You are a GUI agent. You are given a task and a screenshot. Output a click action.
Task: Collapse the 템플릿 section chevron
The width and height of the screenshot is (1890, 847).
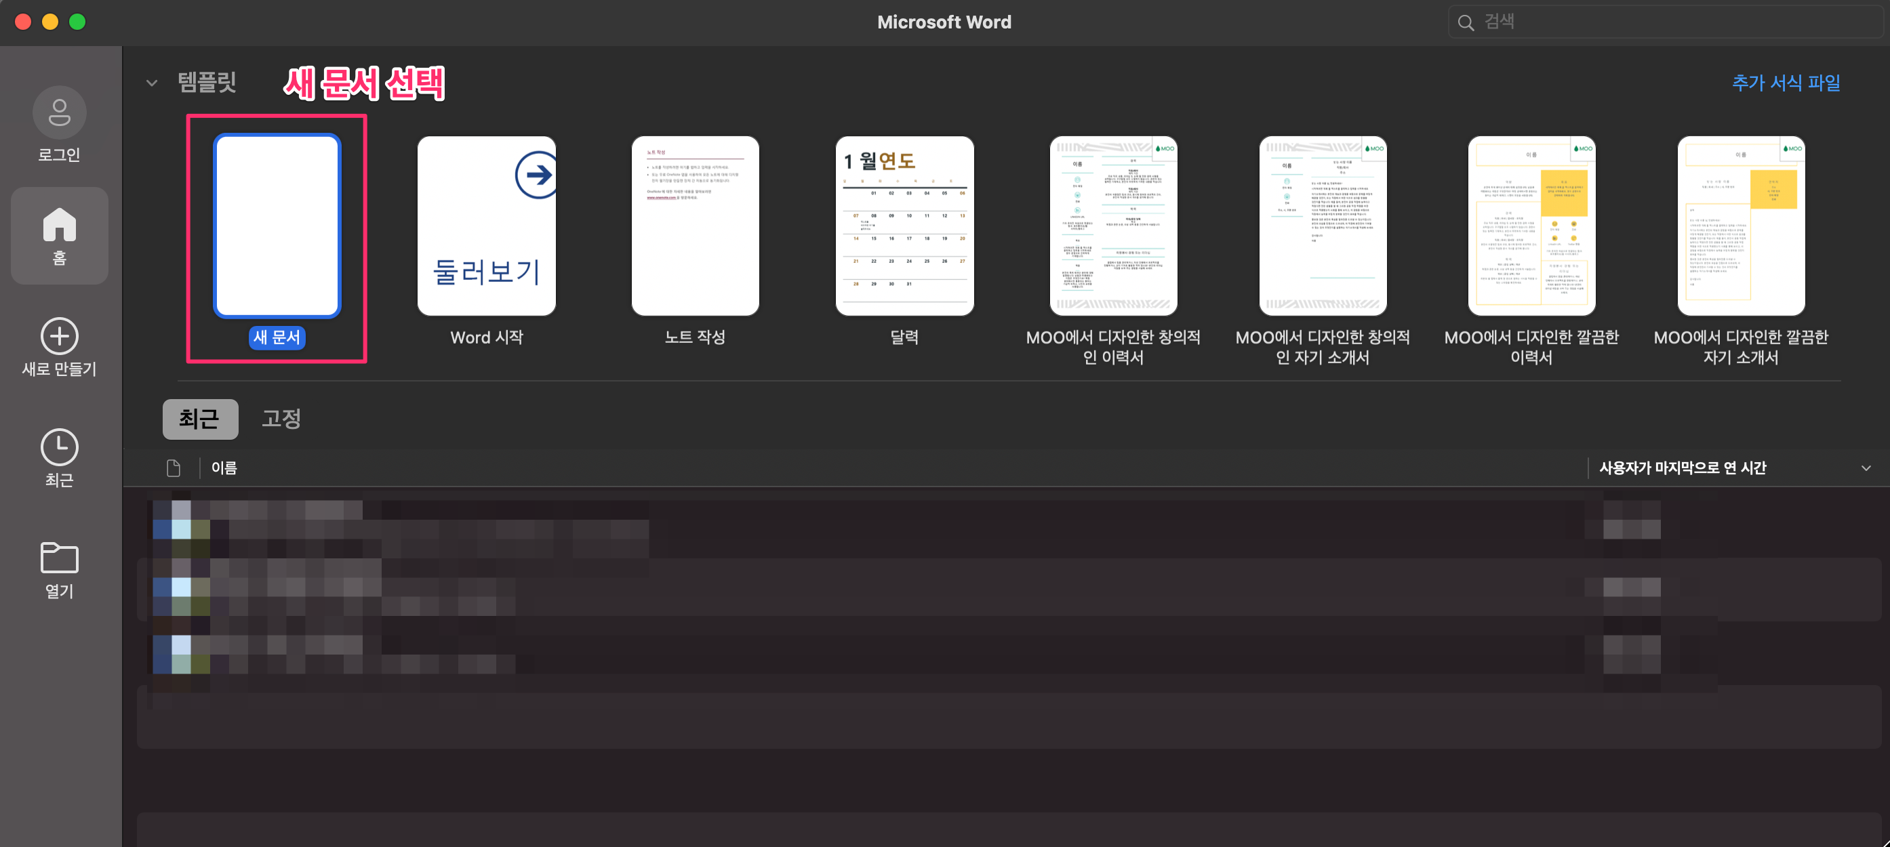[152, 83]
